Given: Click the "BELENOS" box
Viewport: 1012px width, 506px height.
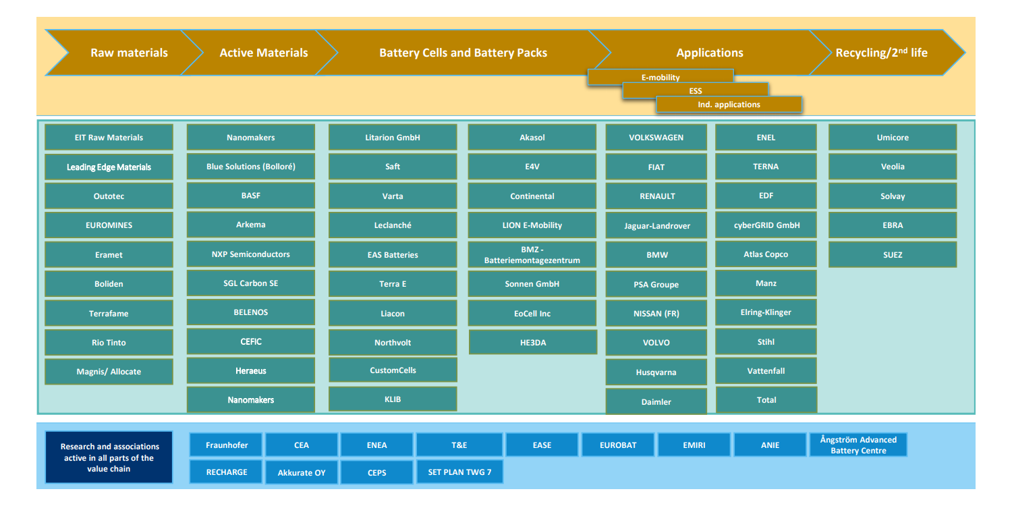Looking at the screenshot, I should click(x=251, y=312).
